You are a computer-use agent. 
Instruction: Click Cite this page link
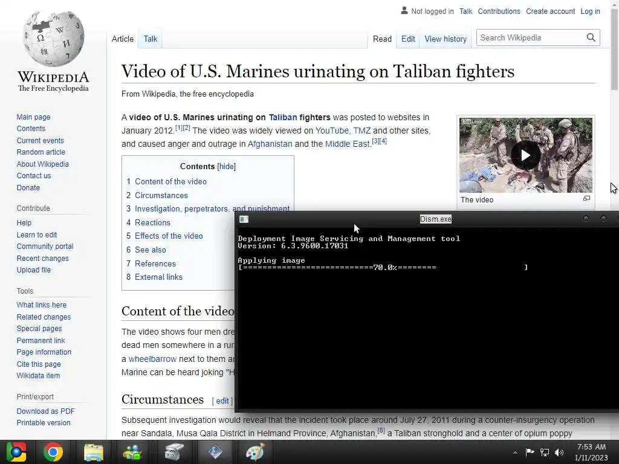coord(39,364)
